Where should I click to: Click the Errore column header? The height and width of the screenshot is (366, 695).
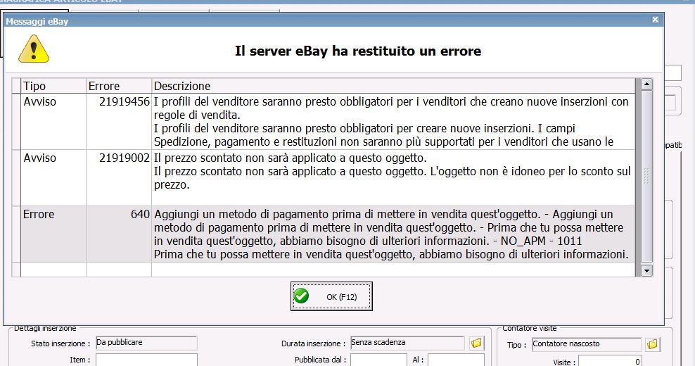point(119,86)
